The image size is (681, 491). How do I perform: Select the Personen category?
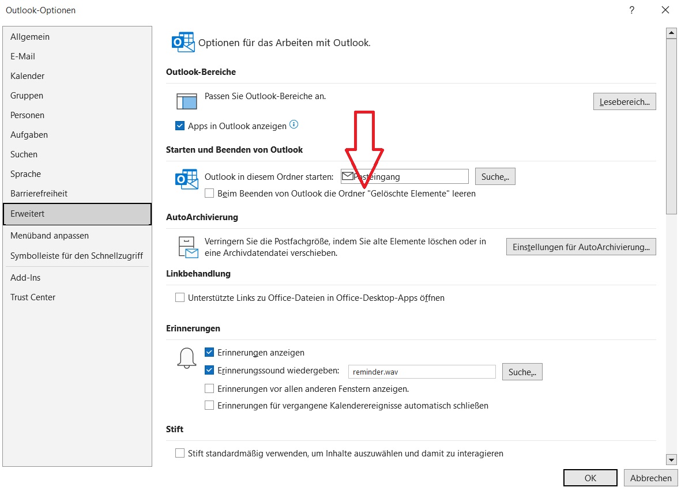pos(77,115)
